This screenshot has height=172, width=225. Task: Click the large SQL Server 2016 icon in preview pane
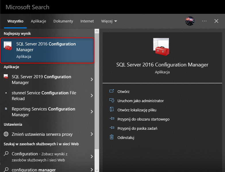click(x=161, y=47)
